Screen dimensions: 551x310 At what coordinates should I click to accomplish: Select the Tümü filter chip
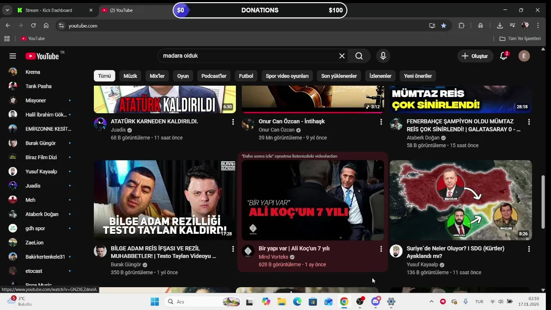pyautogui.click(x=104, y=76)
